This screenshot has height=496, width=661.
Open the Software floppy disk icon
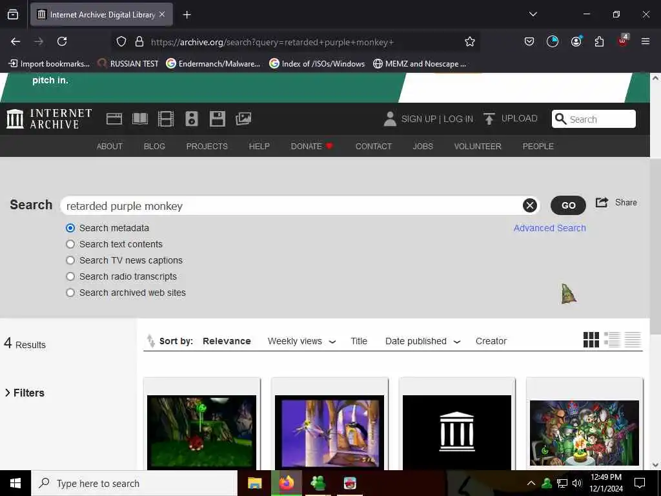218,119
